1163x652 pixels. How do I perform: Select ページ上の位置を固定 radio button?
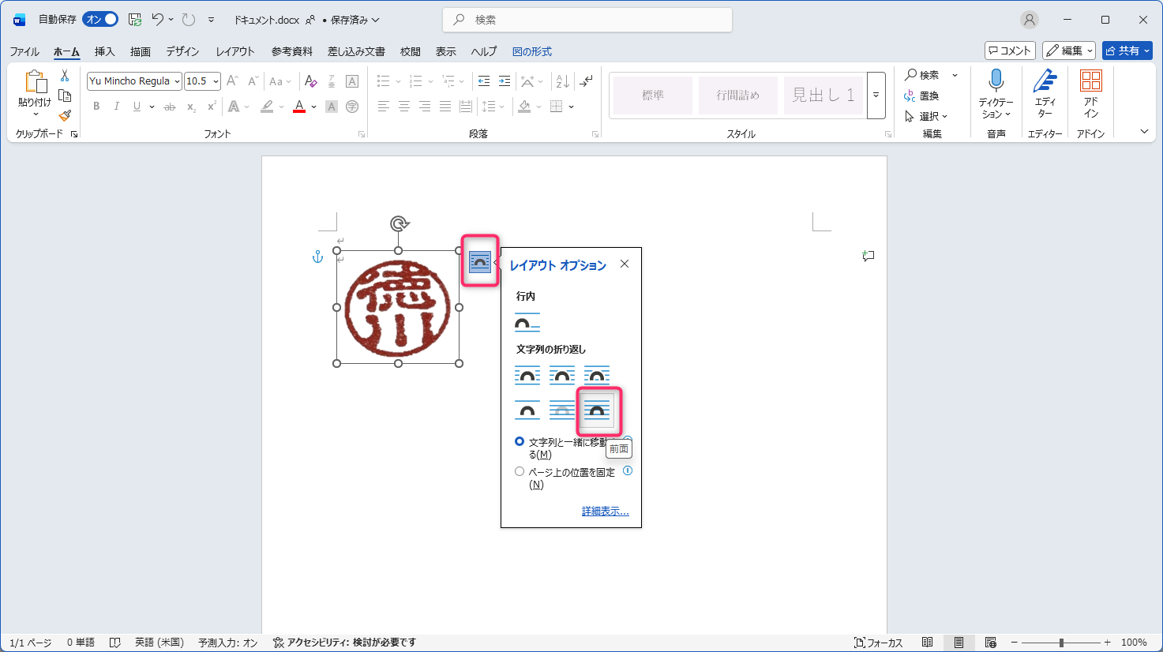520,472
